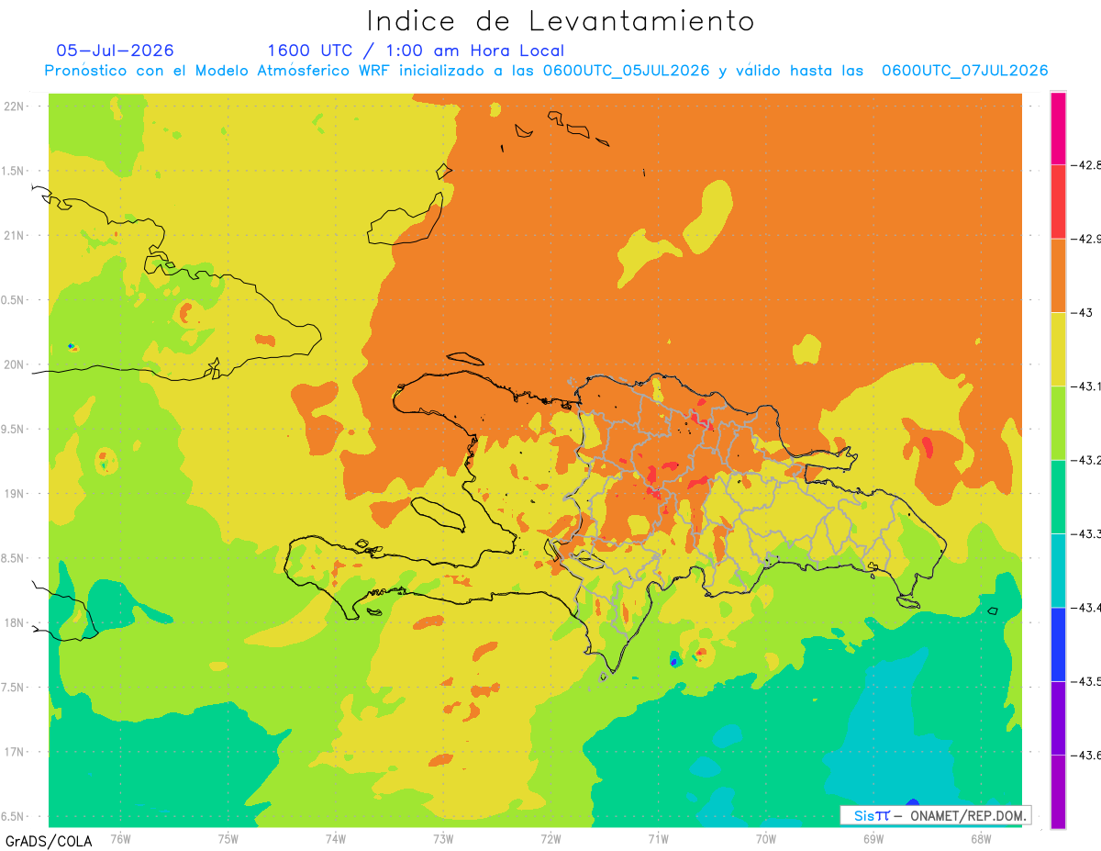Click the '73W' longitude label
Viewport: 1101px width, 851px height.
tap(443, 838)
